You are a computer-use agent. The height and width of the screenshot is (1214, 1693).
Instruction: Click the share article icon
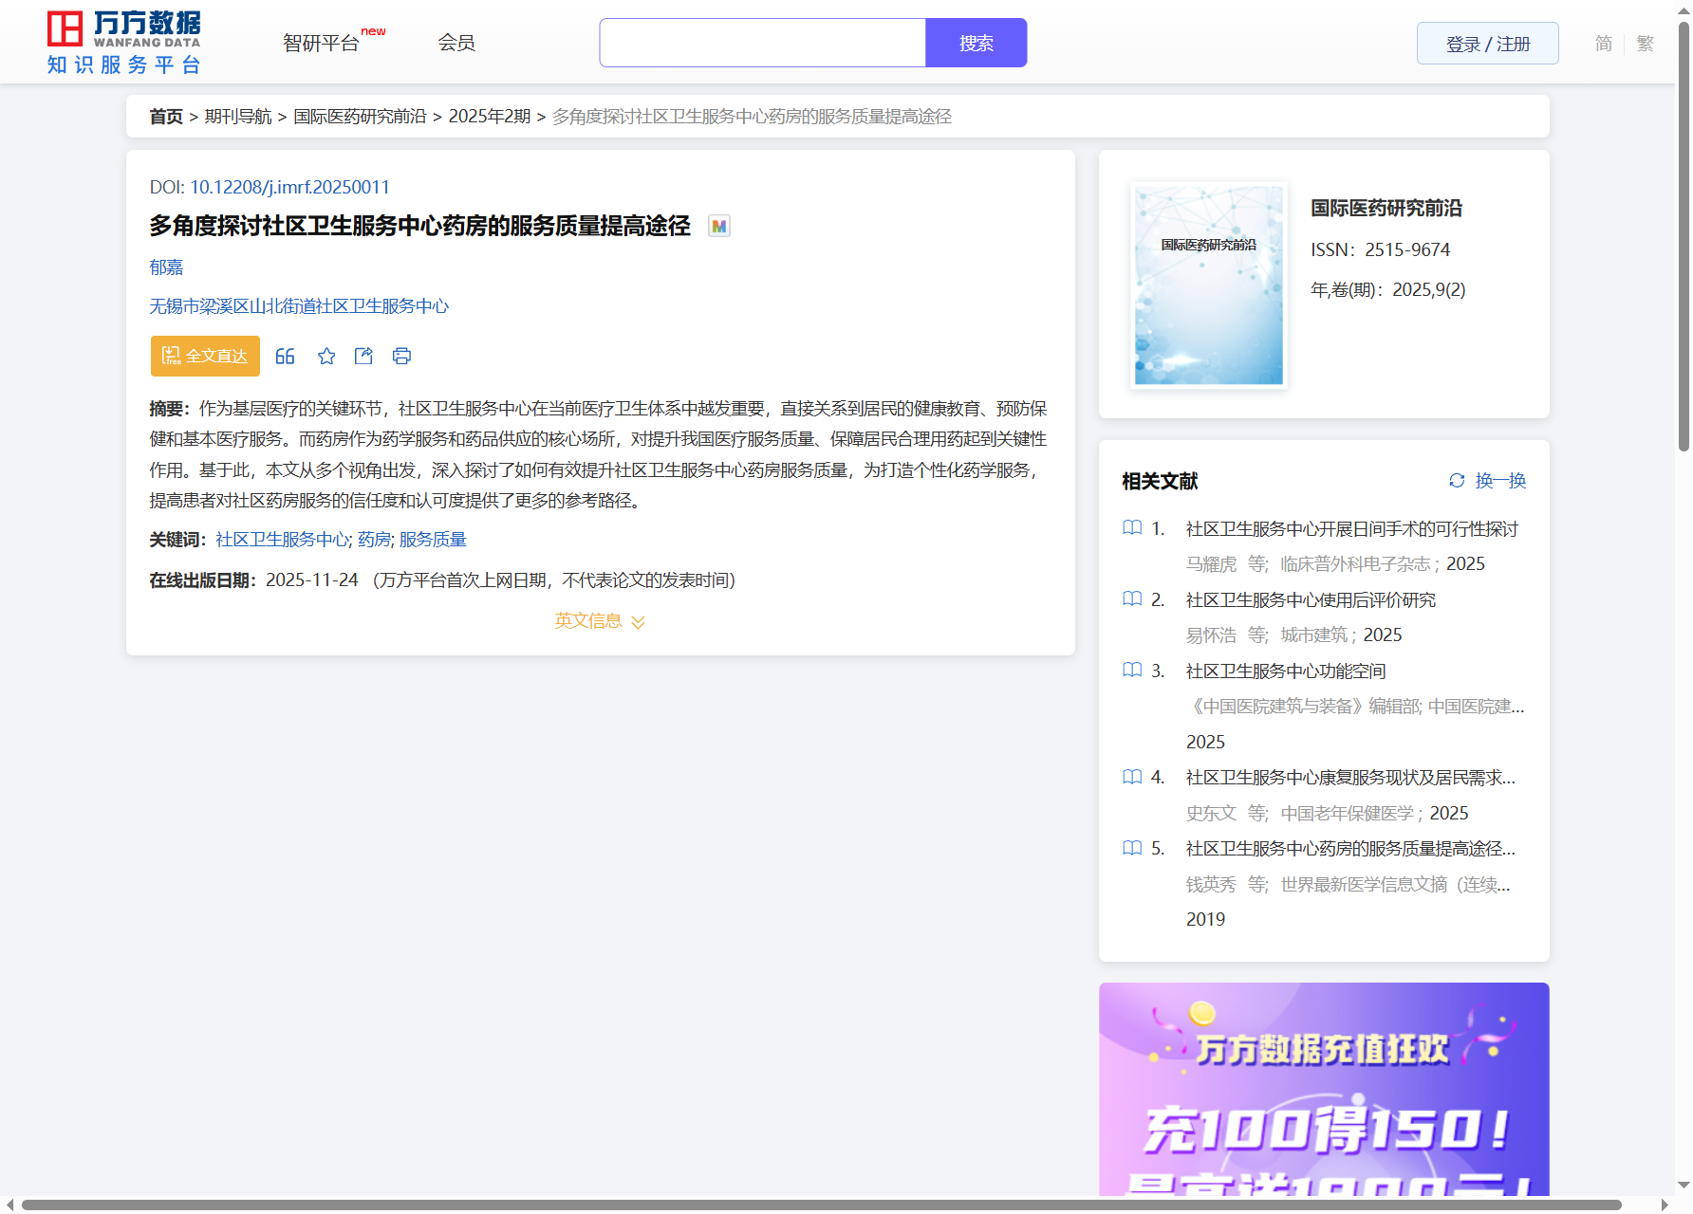[363, 357]
